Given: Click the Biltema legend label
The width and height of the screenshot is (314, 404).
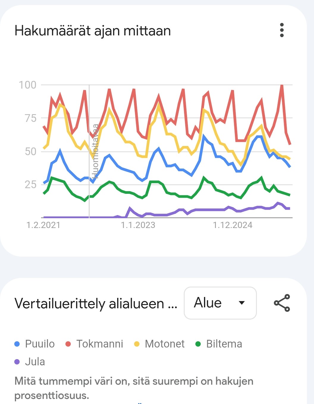Looking at the screenshot, I should [x=224, y=344].
